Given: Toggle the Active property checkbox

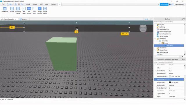Looking at the screenshot, I should click(x=170, y=68).
